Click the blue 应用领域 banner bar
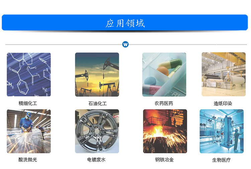251x169 pixels. [x=125, y=22]
